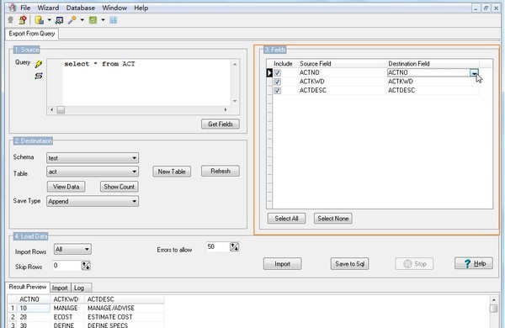Click the ACTNO source field cell
Image resolution: width=505 pixels, height=328 pixels.
coord(343,72)
